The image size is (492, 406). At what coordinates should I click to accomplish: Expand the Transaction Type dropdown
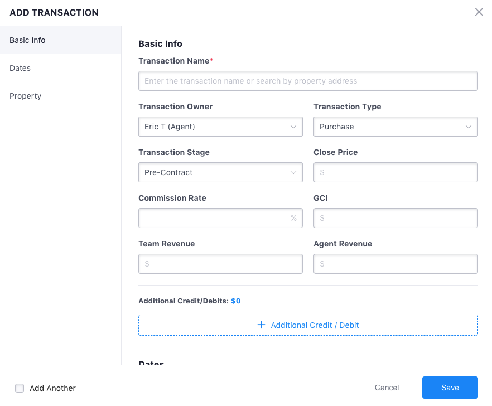[395, 127]
